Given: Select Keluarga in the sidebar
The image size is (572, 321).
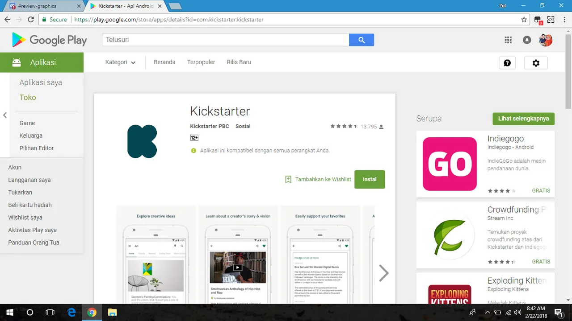Looking at the screenshot, I should click(x=31, y=136).
